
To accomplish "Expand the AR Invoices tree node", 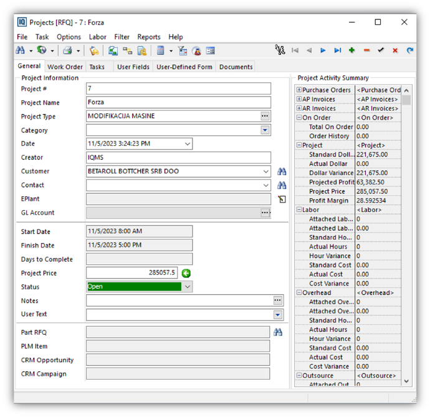I will coord(299,108).
